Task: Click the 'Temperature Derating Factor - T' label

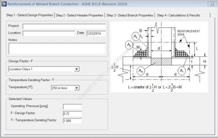Action: pos(32,80)
